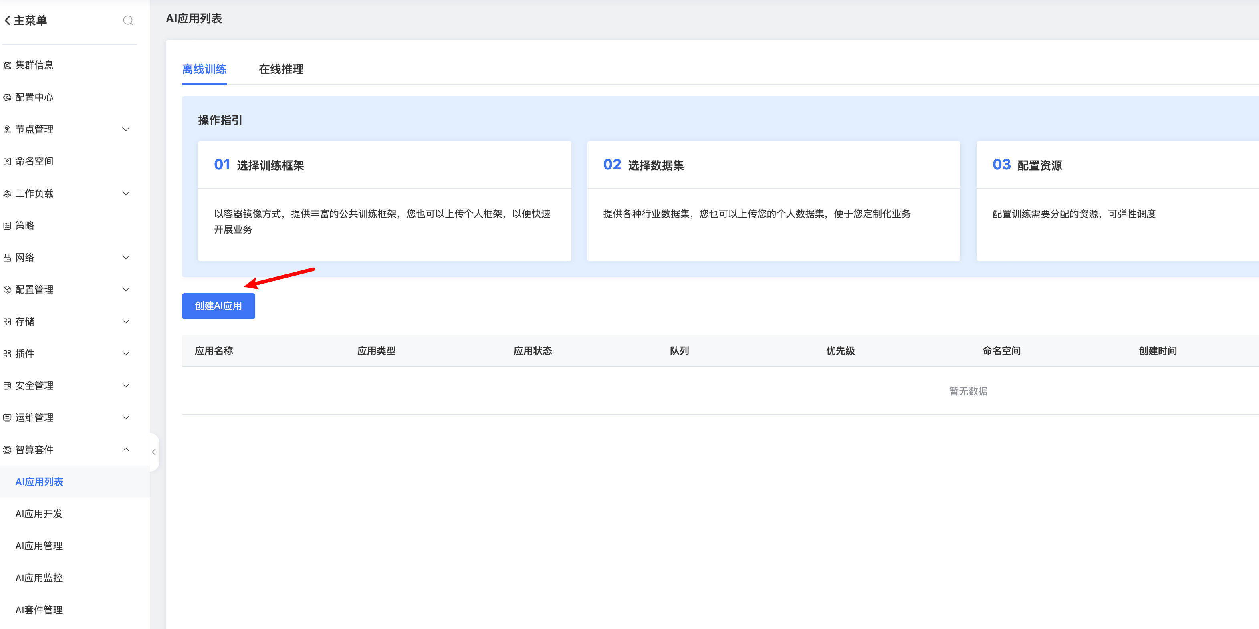Go to AI套件管理 menu item
The image size is (1259, 629).
pyautogui.click(x=39, y=610)
